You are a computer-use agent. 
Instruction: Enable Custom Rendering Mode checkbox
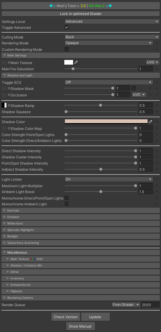[x=67, y=49]
